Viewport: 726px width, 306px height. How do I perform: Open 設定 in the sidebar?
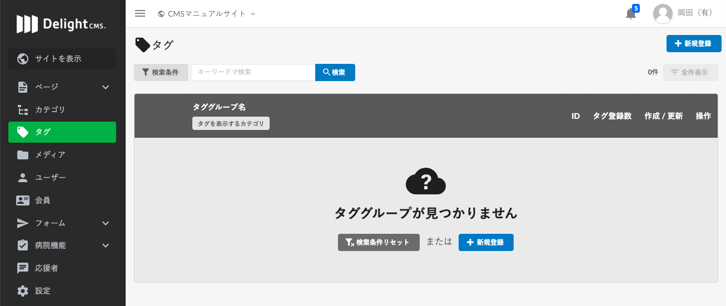[x=62, y=290]
